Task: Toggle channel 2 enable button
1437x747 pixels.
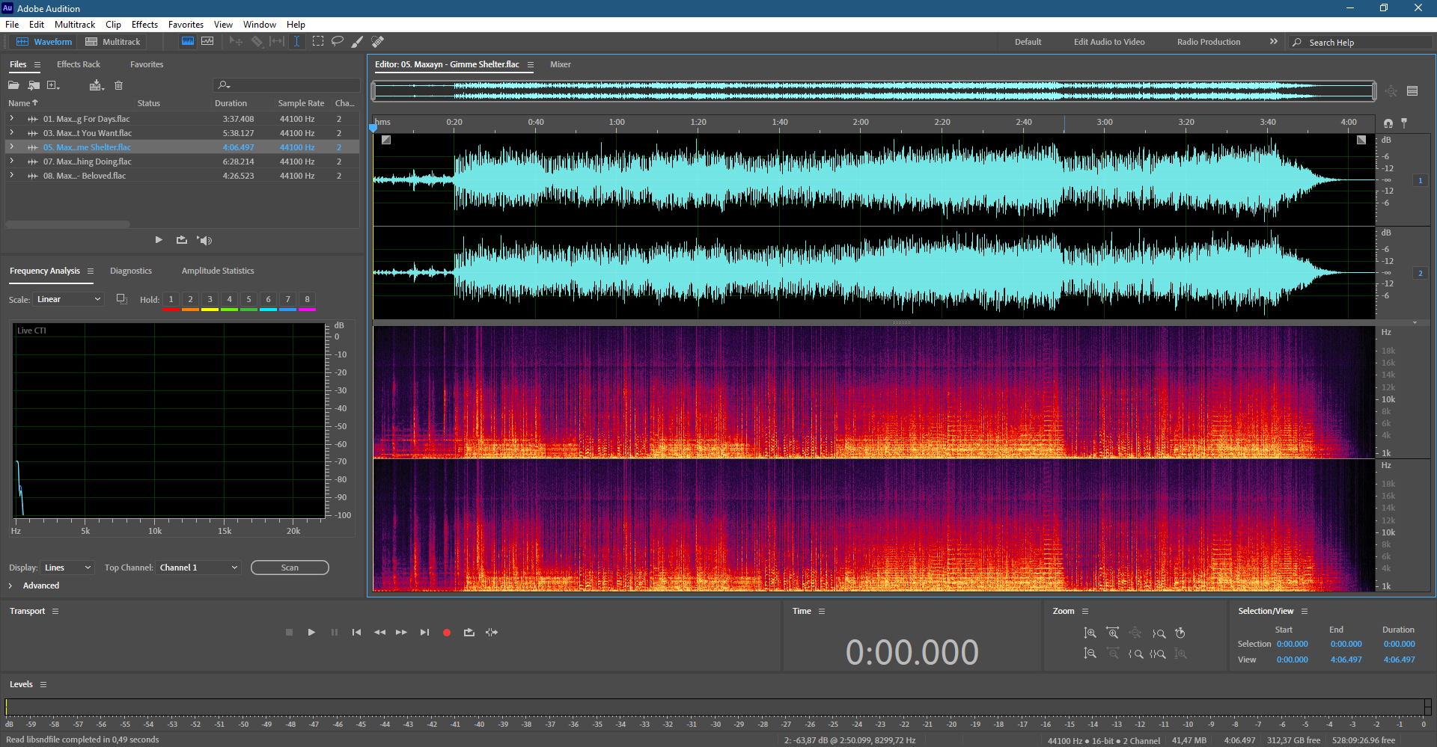Action: click(x=1421, y=273)
